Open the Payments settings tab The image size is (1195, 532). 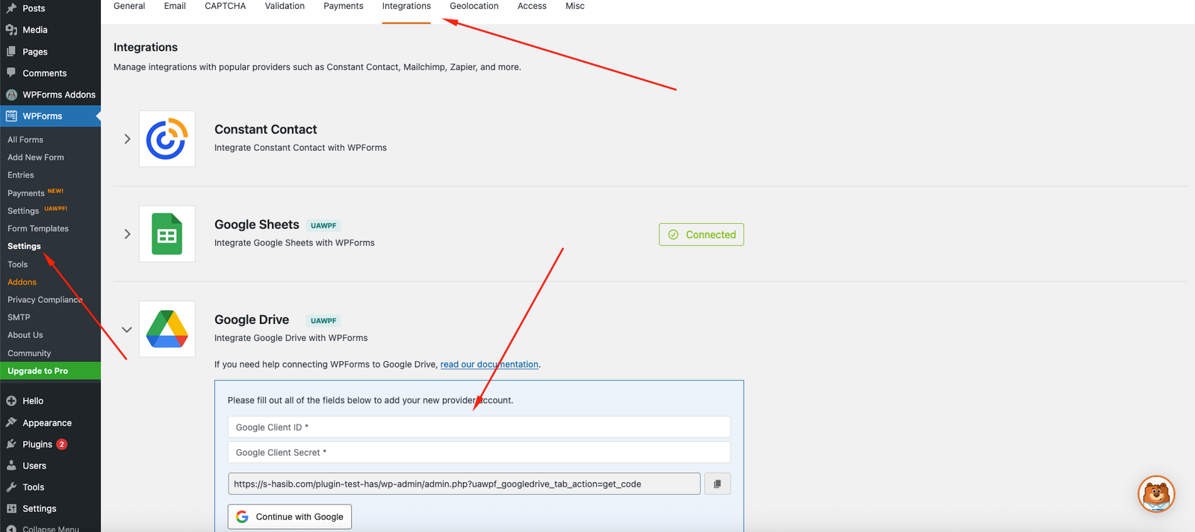tap(343, 6)
